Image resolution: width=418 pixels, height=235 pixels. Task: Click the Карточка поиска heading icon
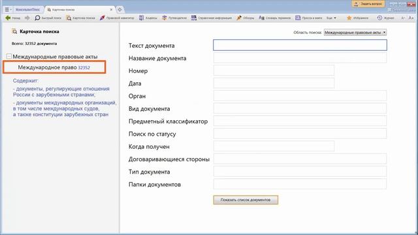(14, 31)
